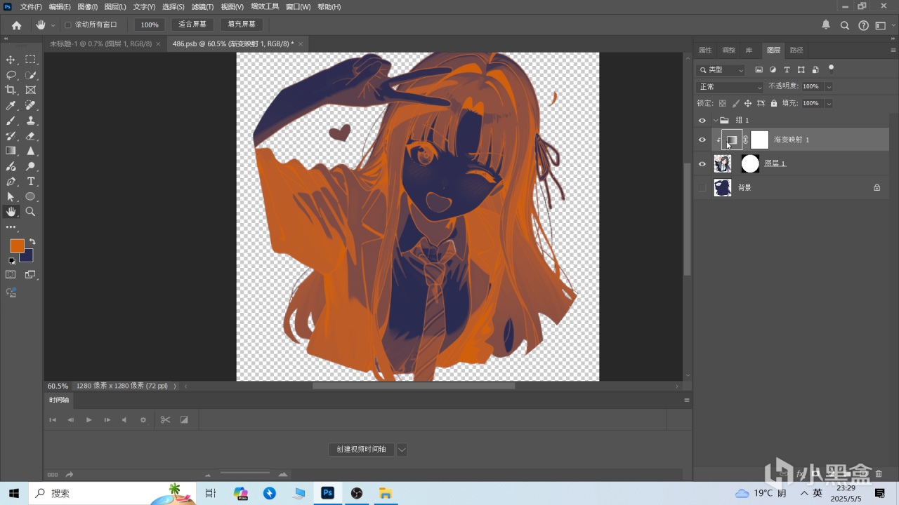Select the Spot Healing Brush tool
Screen dimensions: 899x505
click(31, 105)
